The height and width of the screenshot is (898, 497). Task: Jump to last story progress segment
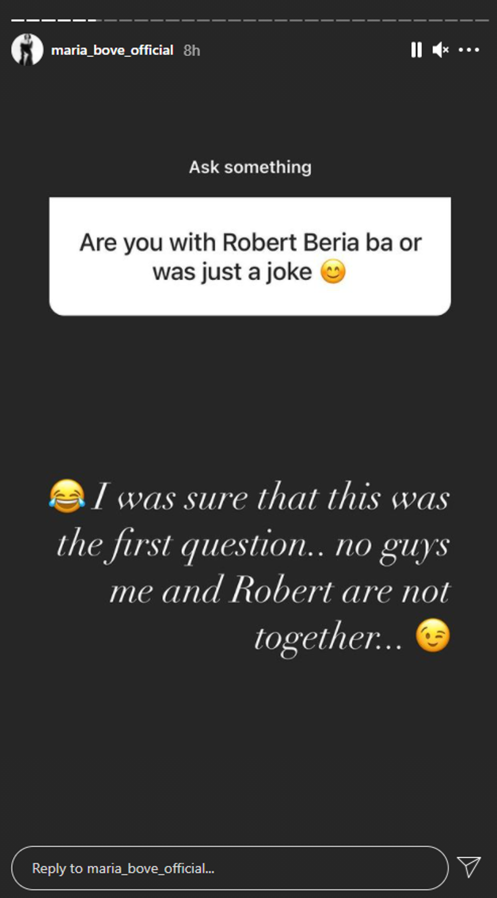pos(482,20)
